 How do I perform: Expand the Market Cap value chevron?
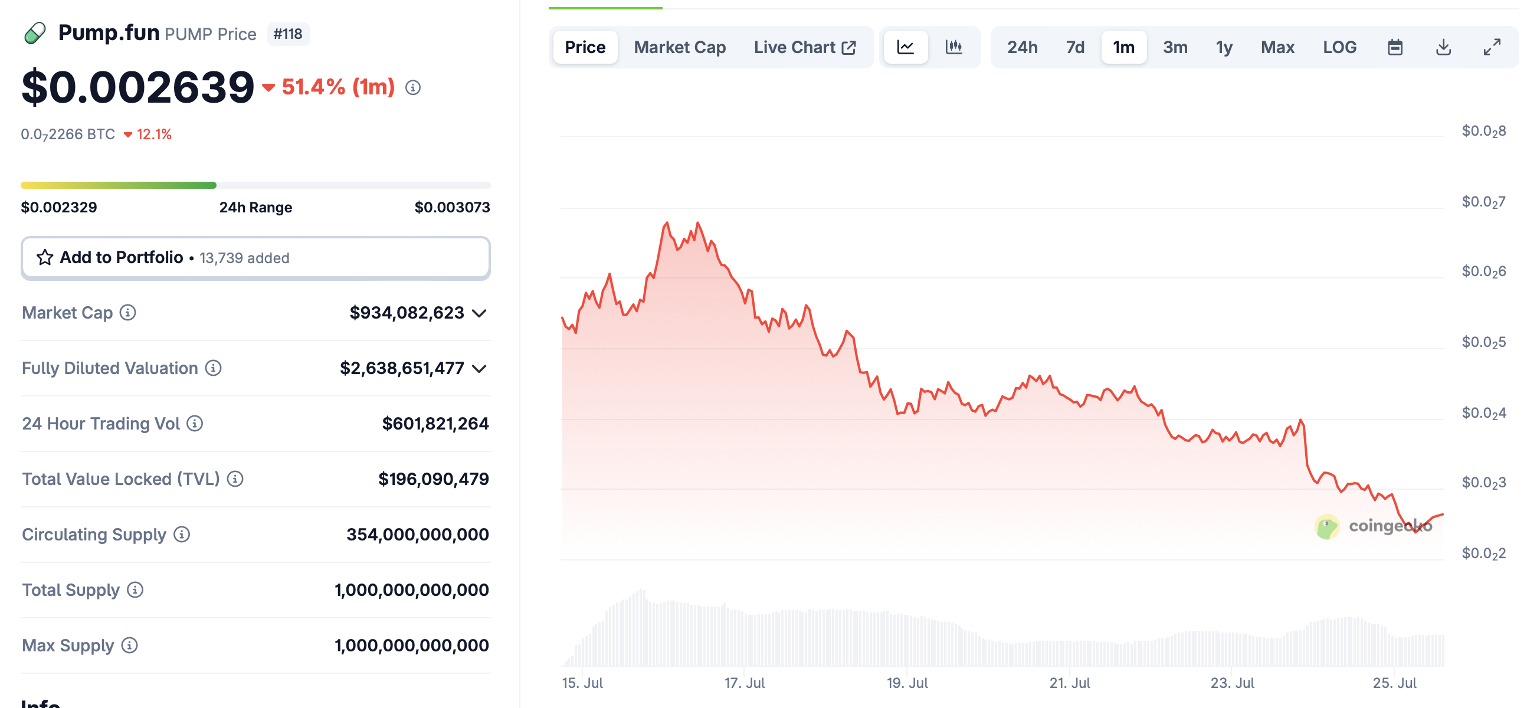coord(480,313)
